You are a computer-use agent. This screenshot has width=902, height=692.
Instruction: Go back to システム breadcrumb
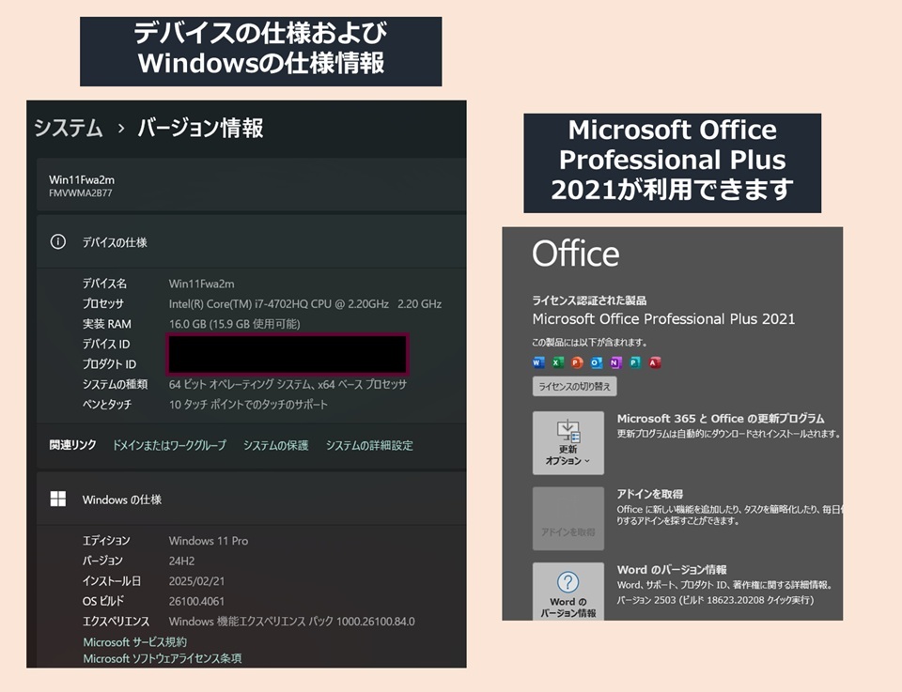pyautogui.click(x=68, y=128)
